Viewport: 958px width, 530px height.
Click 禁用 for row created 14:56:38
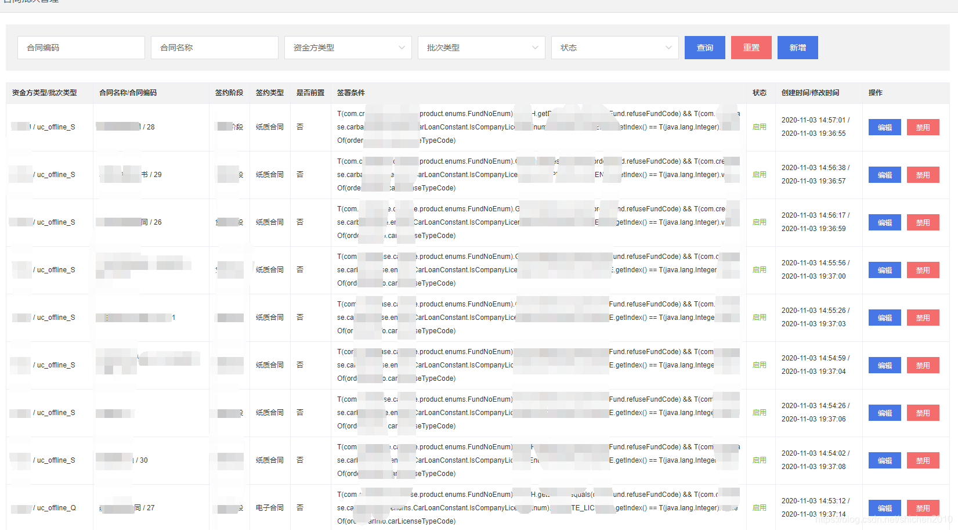click(923, 175)
